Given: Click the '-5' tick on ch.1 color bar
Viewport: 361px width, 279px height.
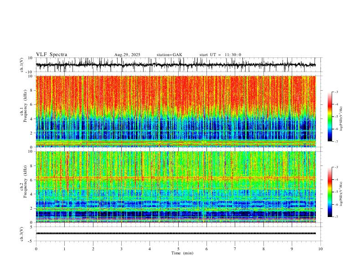Looking at the screenshot, I should 336,117.
